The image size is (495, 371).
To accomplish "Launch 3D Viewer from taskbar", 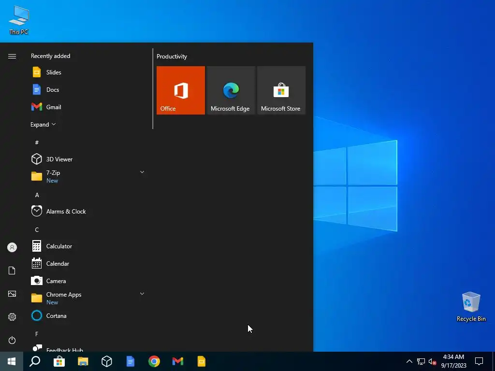I will point(107,361).
